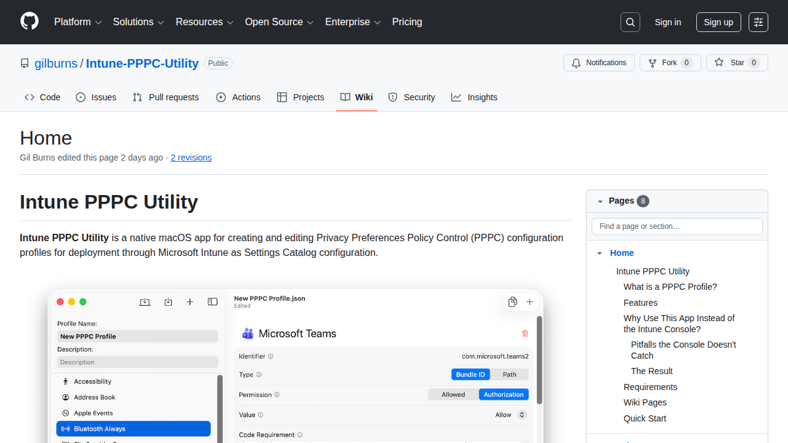Open the Projects tab
This screenshot has width=788, height=443.
click(300, 97)
